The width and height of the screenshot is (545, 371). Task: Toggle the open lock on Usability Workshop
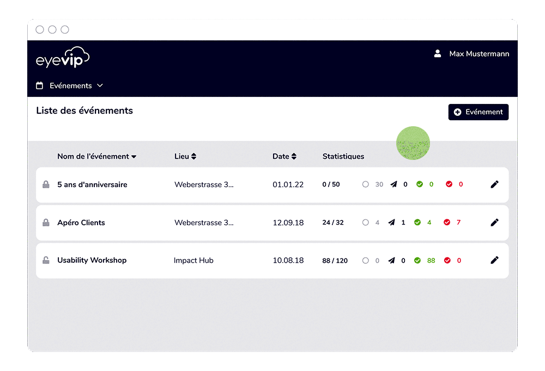(46, 261)
